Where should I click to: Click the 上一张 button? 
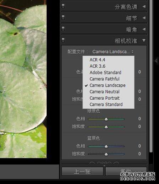(83, 172)
